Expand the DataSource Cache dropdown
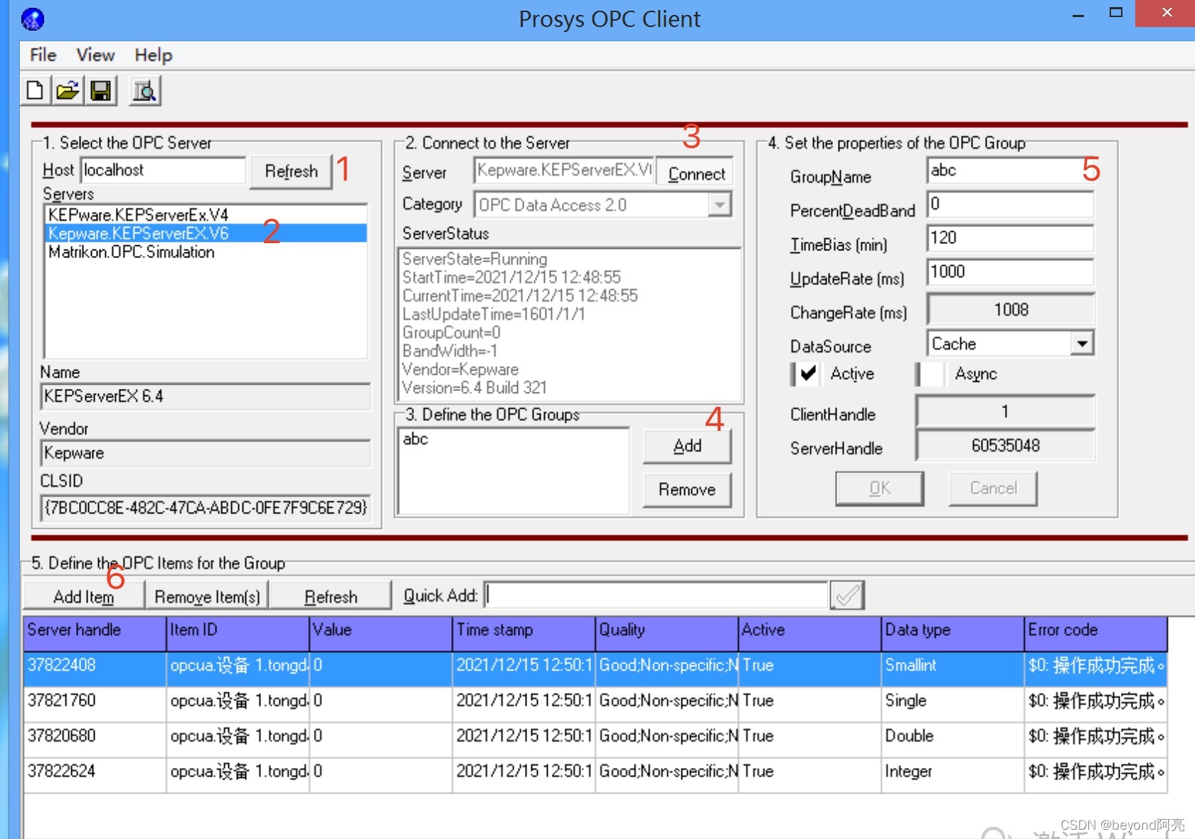The image size is (1195, 839). click(1082, 344)
